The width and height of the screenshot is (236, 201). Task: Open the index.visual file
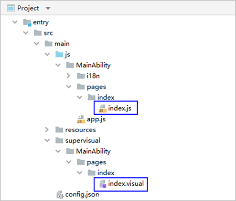(126, 184)
